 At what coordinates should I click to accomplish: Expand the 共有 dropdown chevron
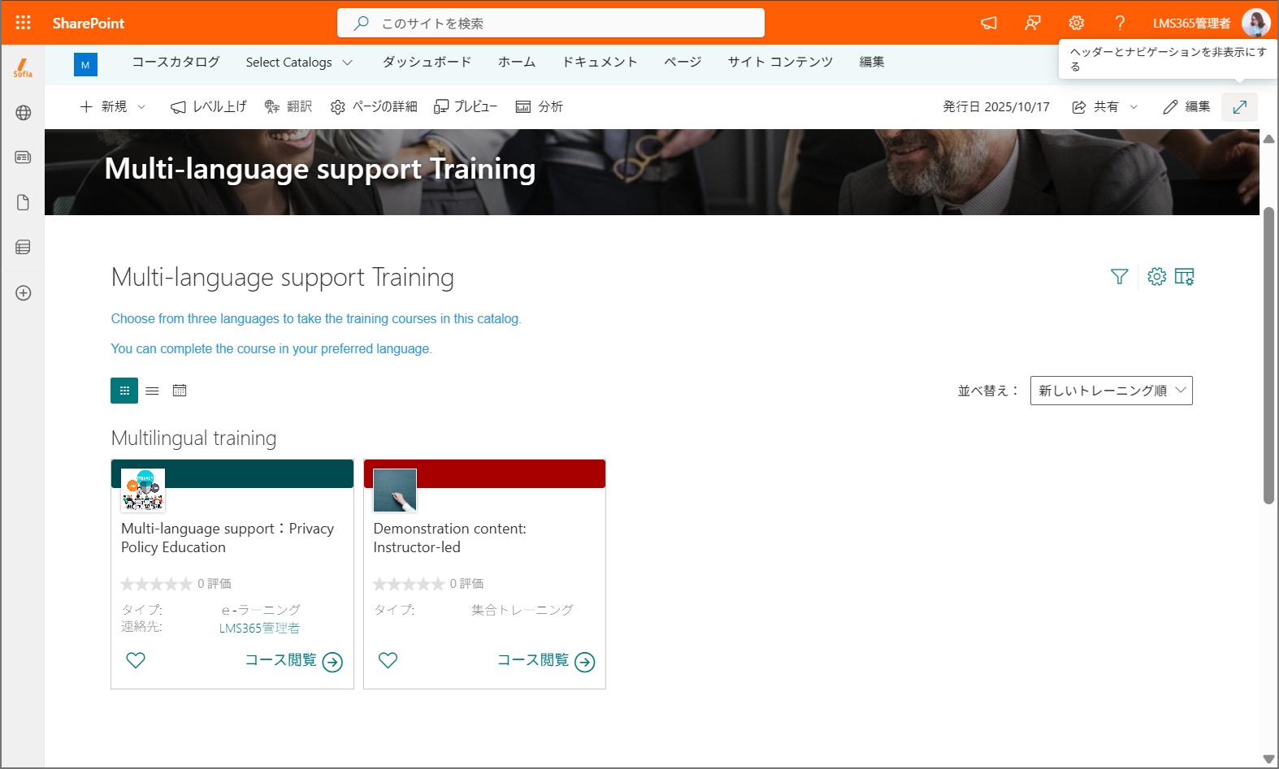(1134, 106)
